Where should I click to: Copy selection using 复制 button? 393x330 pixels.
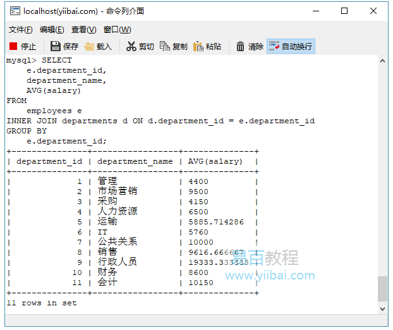point(173,46)
